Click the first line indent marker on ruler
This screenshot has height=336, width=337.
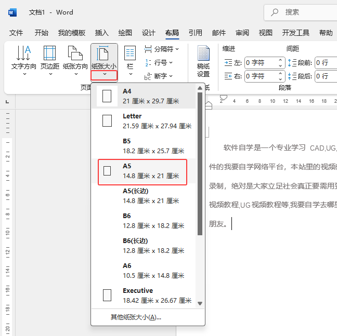coord(224,98)
